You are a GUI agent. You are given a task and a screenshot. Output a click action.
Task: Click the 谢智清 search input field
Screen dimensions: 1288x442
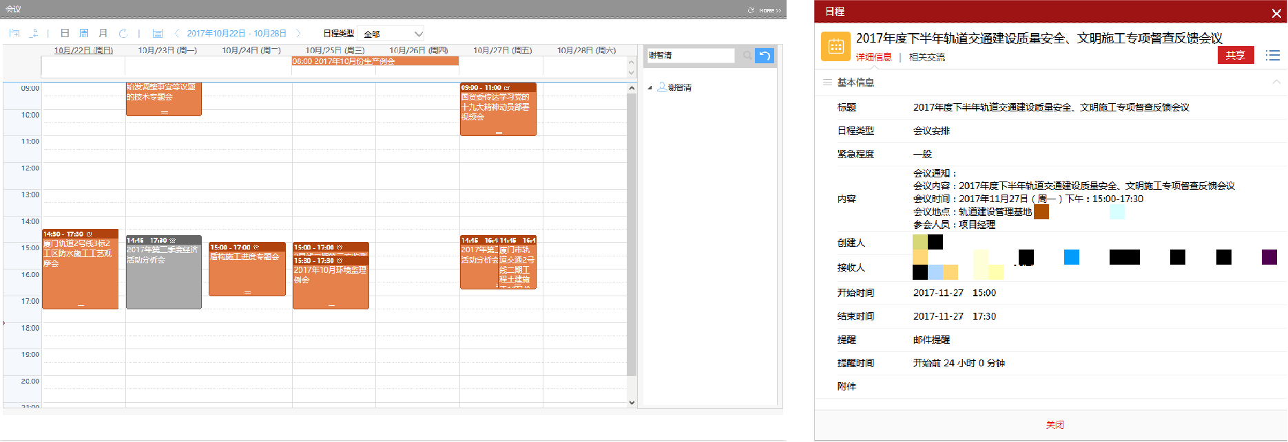(690, 56)
